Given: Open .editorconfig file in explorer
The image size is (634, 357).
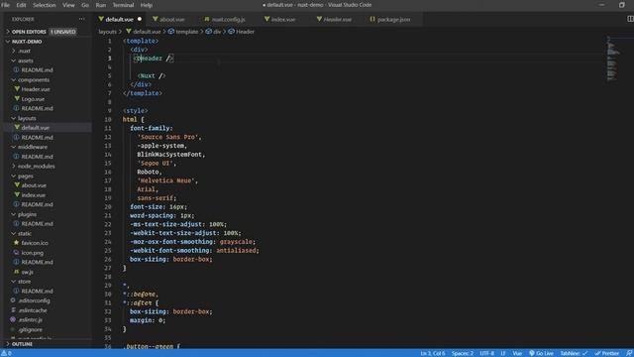Looking at the screenshot, I should (x=34, y=300).
